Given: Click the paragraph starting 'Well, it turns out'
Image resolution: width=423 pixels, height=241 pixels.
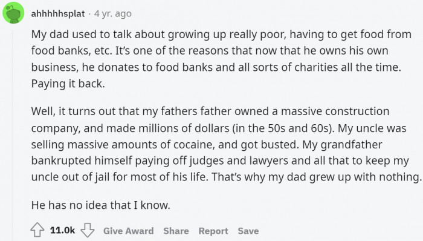Looking at the screenshot, I should click(x=226, y=144).
